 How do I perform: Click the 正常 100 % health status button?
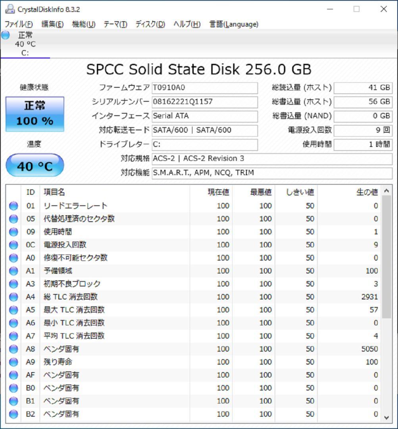[35, 114]
